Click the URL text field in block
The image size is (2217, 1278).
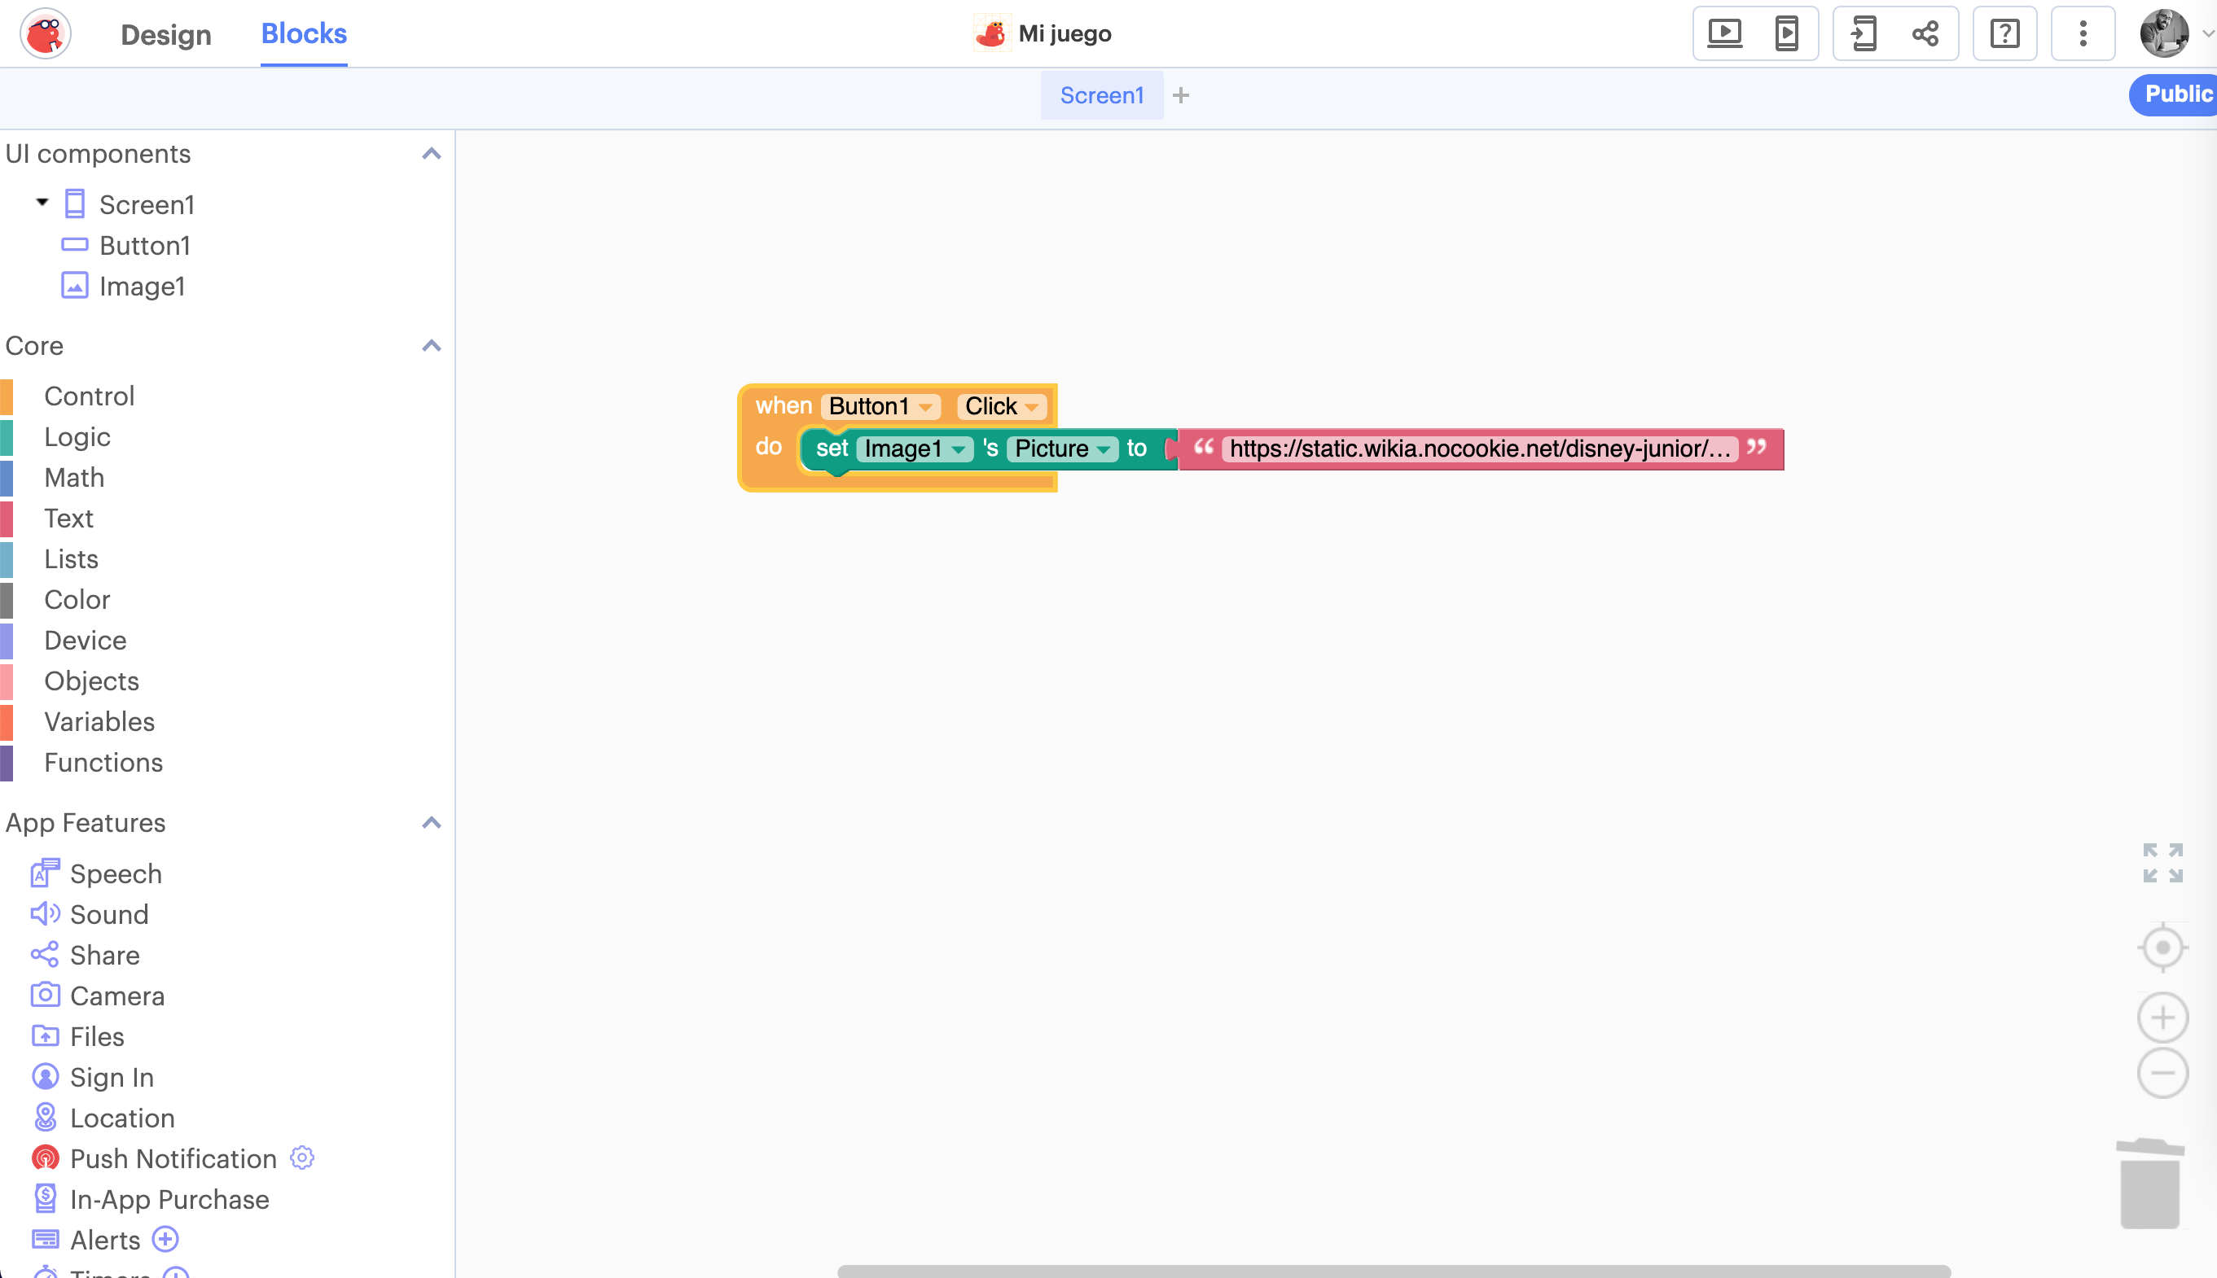click(x=1478, y=449)
